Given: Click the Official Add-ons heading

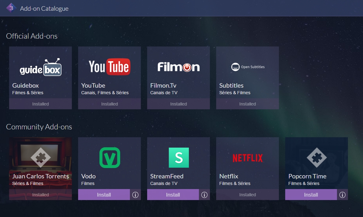Looking at the screenshot, I should (x=32, y=36).
